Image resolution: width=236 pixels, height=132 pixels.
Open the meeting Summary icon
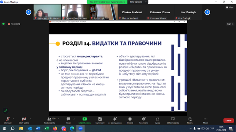(x=100, y=119)
